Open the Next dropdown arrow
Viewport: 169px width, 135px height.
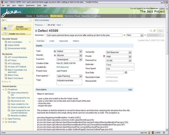point(62,25)
